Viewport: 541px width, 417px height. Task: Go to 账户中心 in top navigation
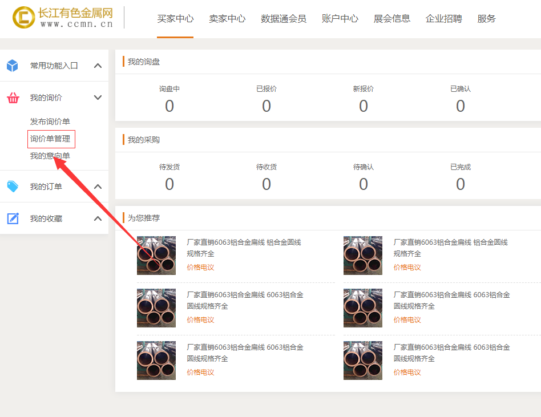point(340,19)
